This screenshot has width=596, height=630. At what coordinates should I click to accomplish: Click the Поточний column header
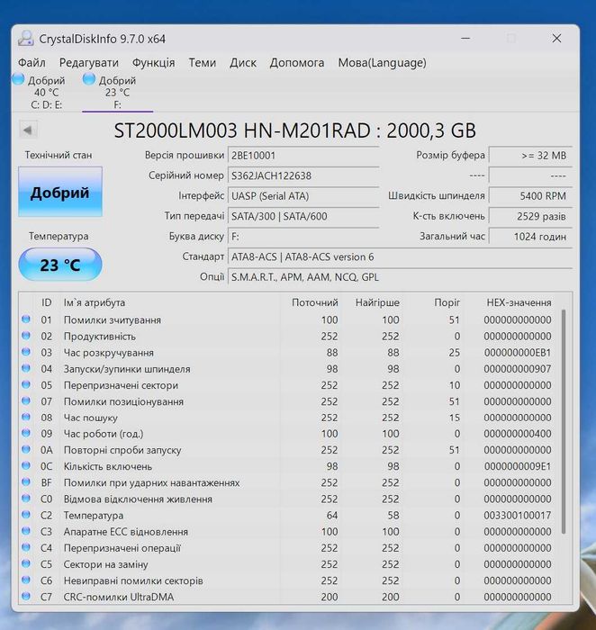click(x=315, y=302)
